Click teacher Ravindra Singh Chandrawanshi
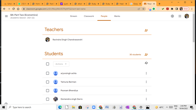The width and height of the screenshot is (196, 110). (x=67, y=40)
